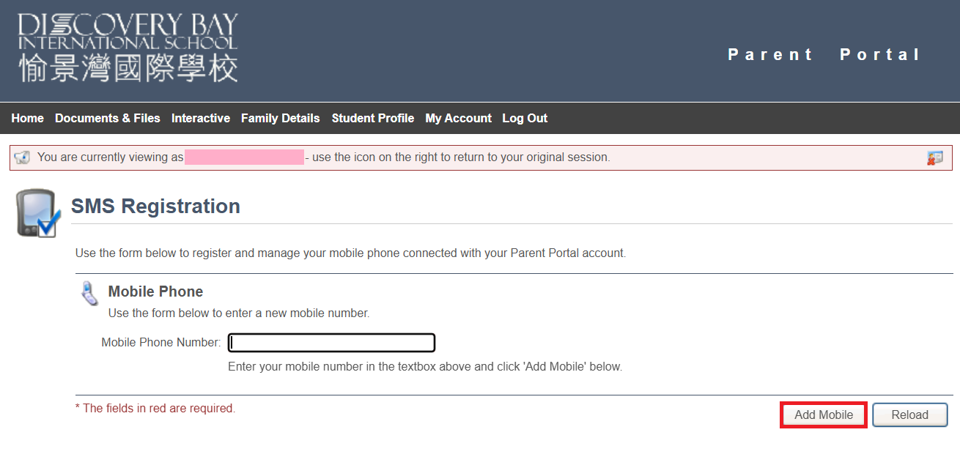This screenshot has width=960, height=457.
Task: Click the small mobile phone icon
Action: point(89,293)
